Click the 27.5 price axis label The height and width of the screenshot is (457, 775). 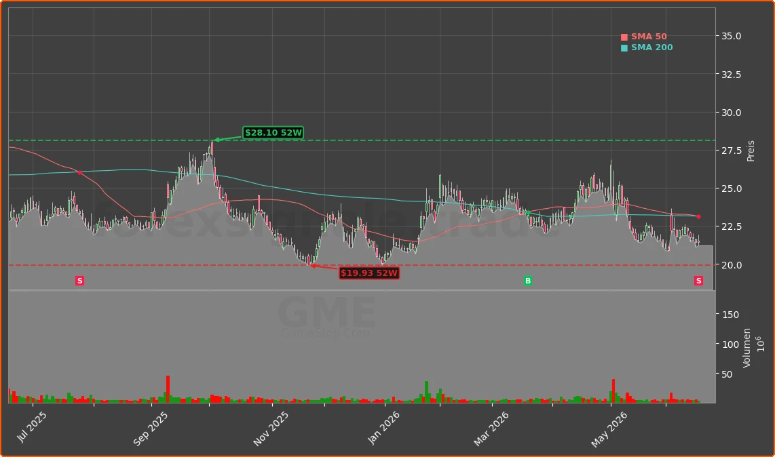click(x=732, y=151)
